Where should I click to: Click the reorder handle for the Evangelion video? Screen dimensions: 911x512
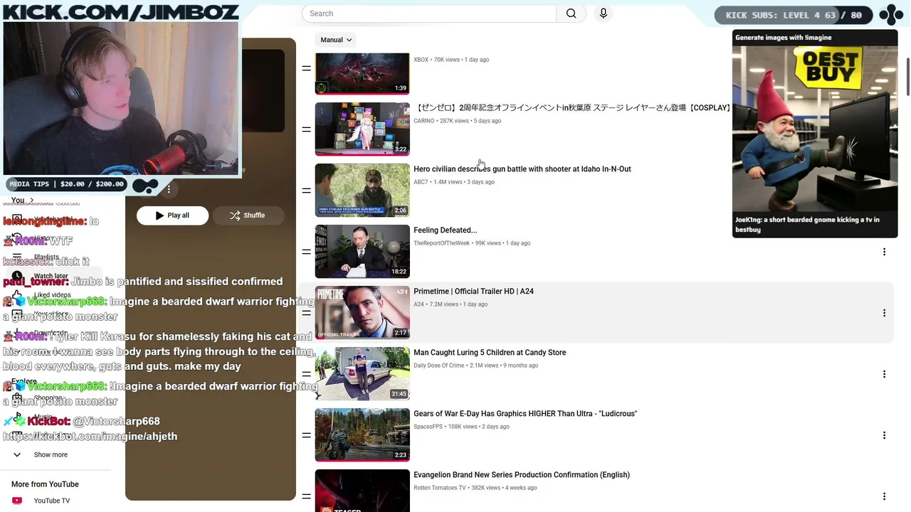(306, 496)
